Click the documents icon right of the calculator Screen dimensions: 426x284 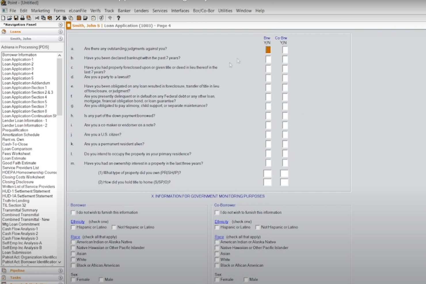pos(85,18)
